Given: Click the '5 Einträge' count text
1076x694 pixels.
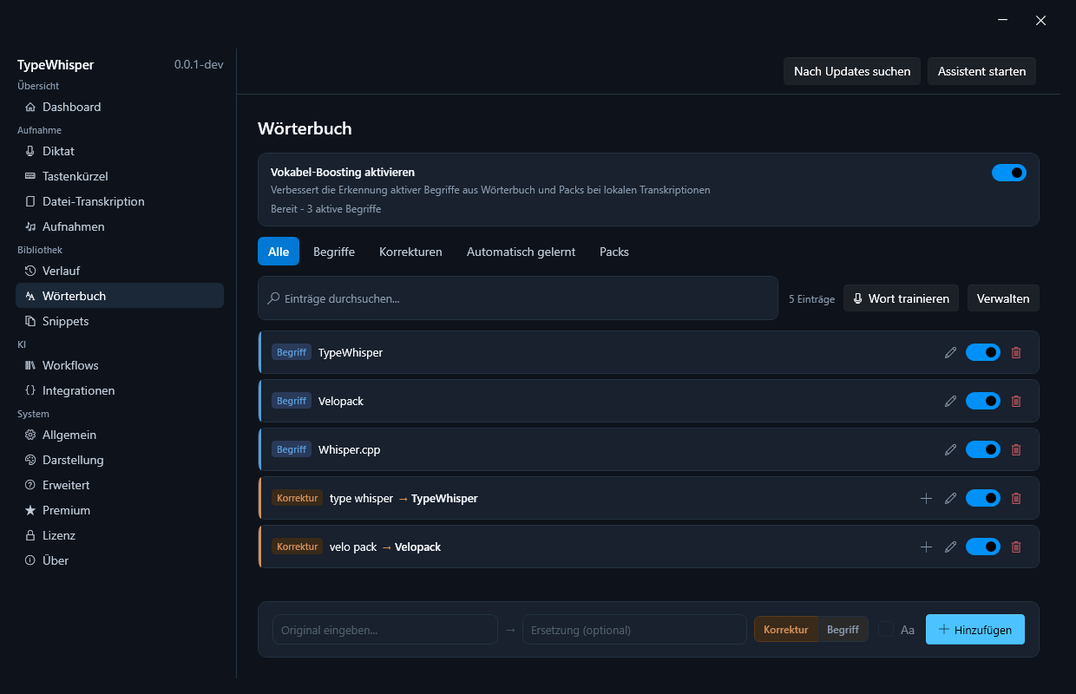Looking at the screenshot, I should [811, 299].
